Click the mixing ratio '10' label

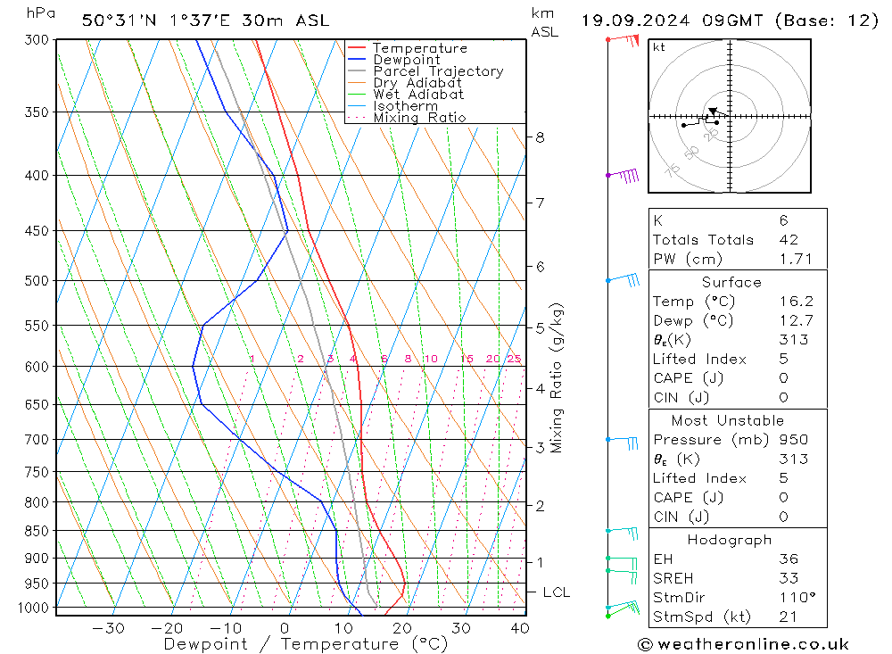[x=431, y=359]
